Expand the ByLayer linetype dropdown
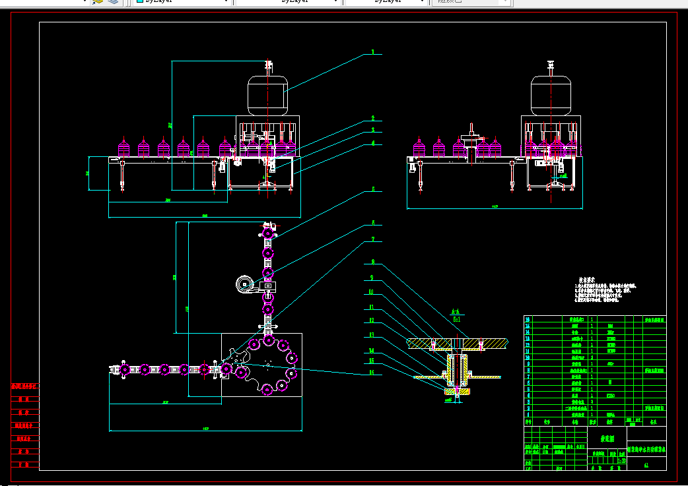 click(x=288, y=1)
